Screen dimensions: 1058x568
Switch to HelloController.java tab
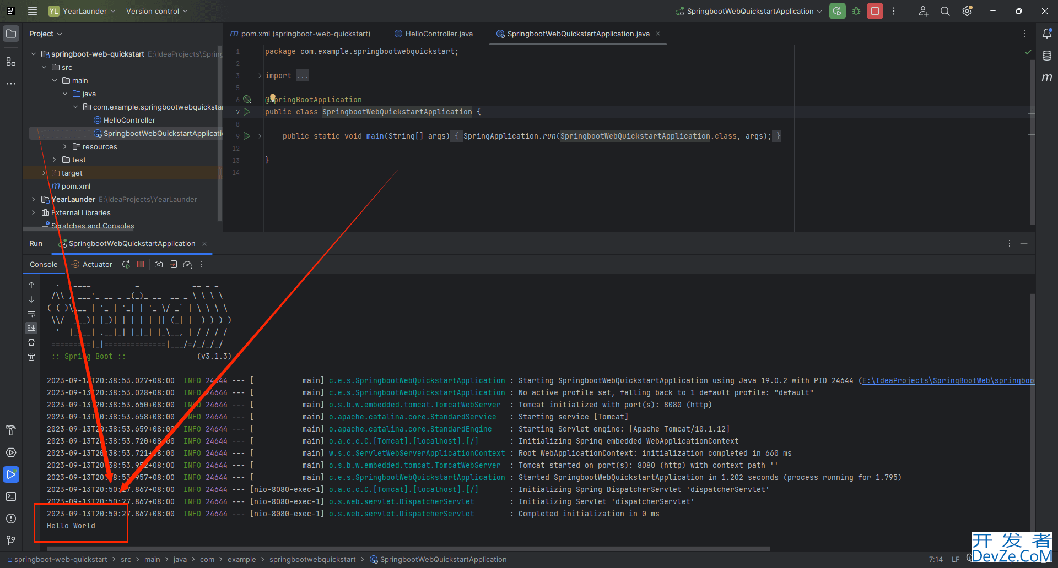tap(434, 34)
